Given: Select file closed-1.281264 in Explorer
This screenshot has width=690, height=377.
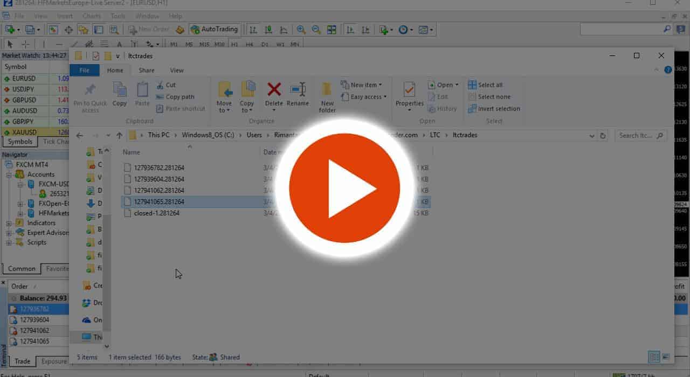Looking at the screenshot, I should [x=156, y=213].
